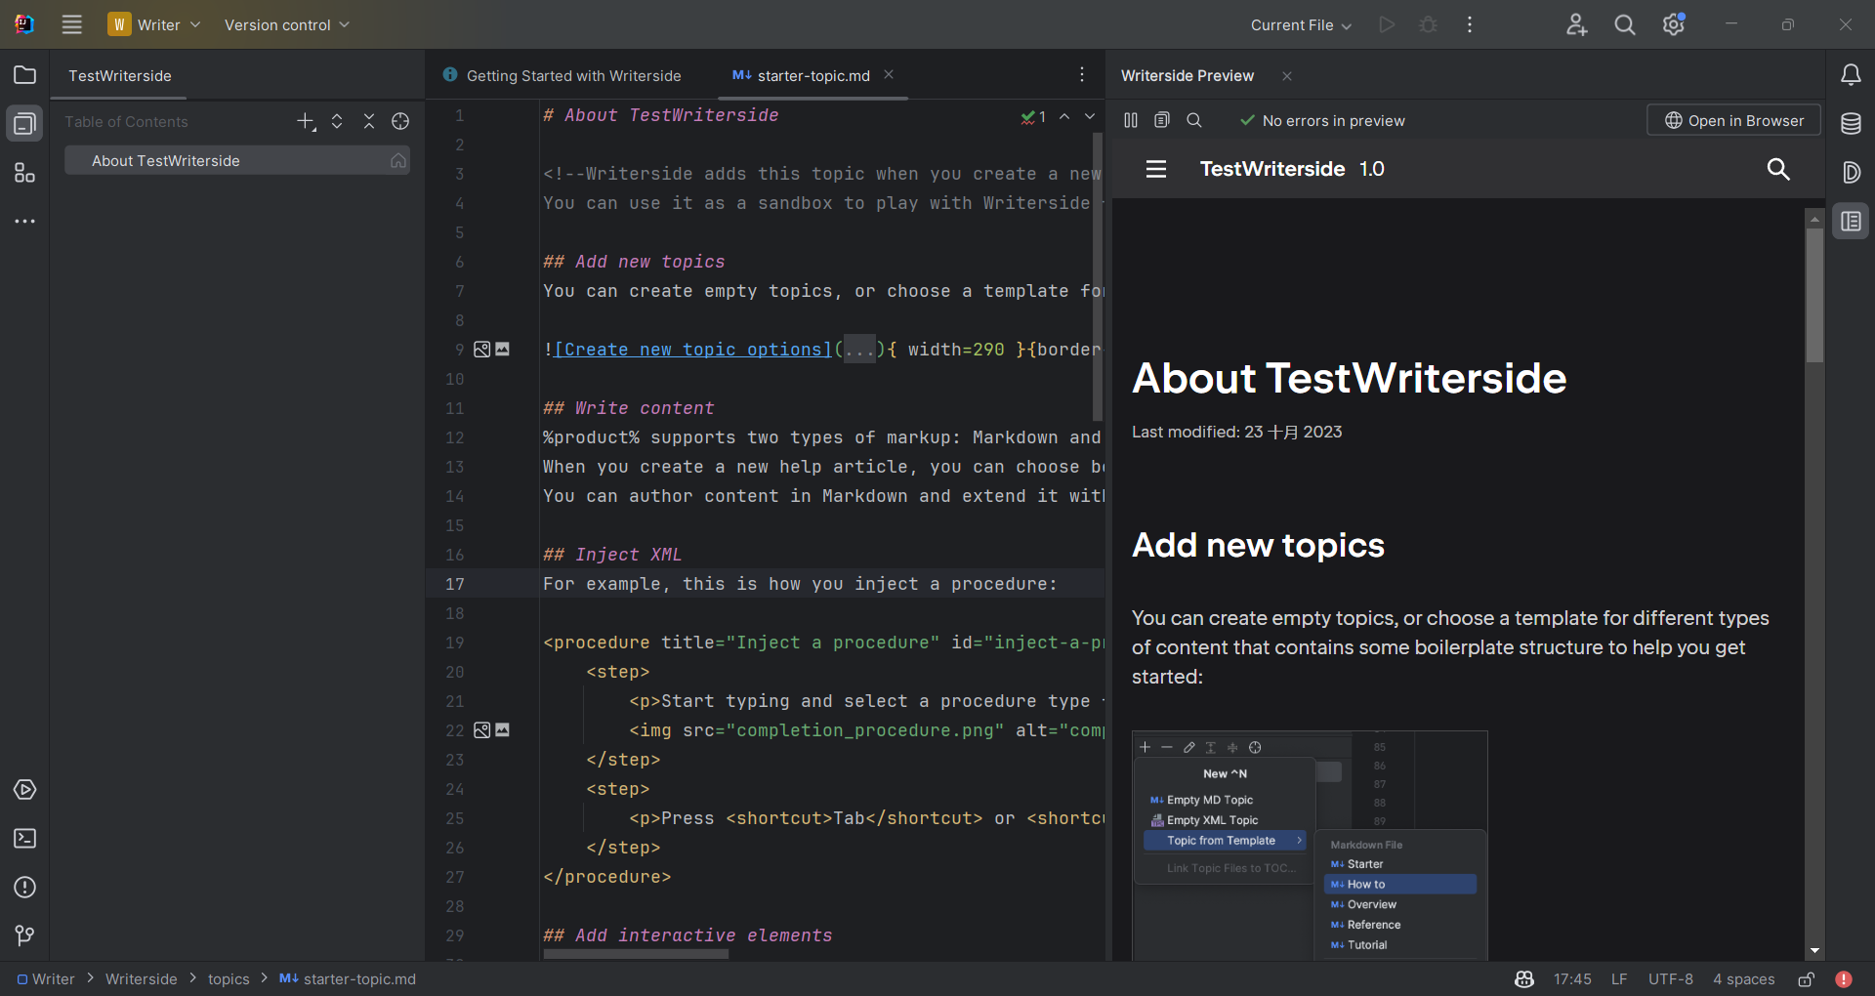Click topics breadcrumb in status bar
Viewport: 1875px width, 996px height.
(229, 978)
